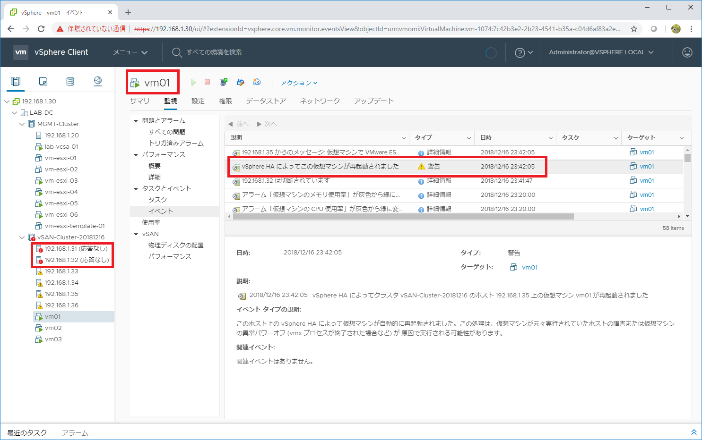The image size is (702, 440).
Task: Collapse the パフォーマンス section
Action: 136,155
